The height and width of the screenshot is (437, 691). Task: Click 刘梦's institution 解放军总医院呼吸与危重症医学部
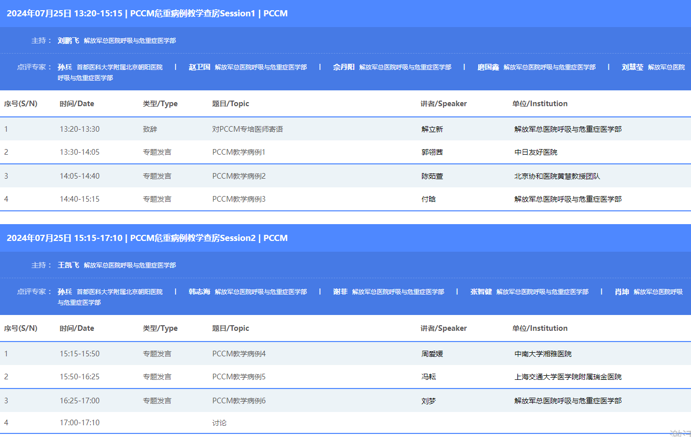click(x=568, y=401)
